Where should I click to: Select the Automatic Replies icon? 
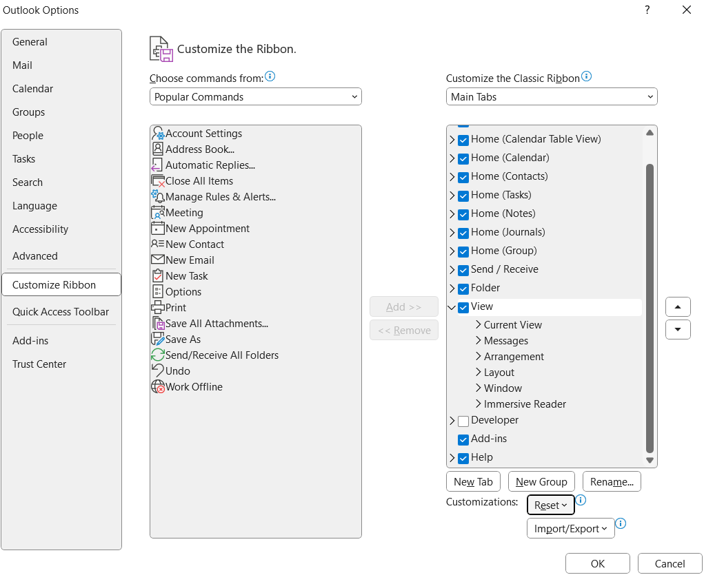157,165
